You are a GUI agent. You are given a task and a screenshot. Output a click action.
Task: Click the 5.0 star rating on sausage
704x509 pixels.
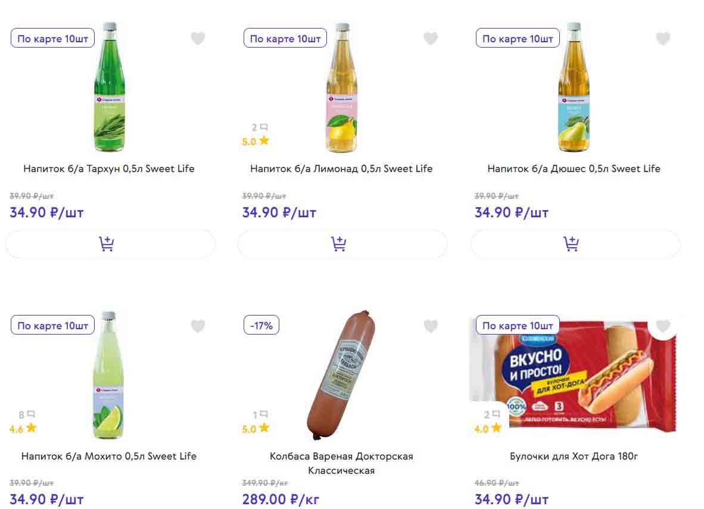pyautogui.click(x=256, y=429)
